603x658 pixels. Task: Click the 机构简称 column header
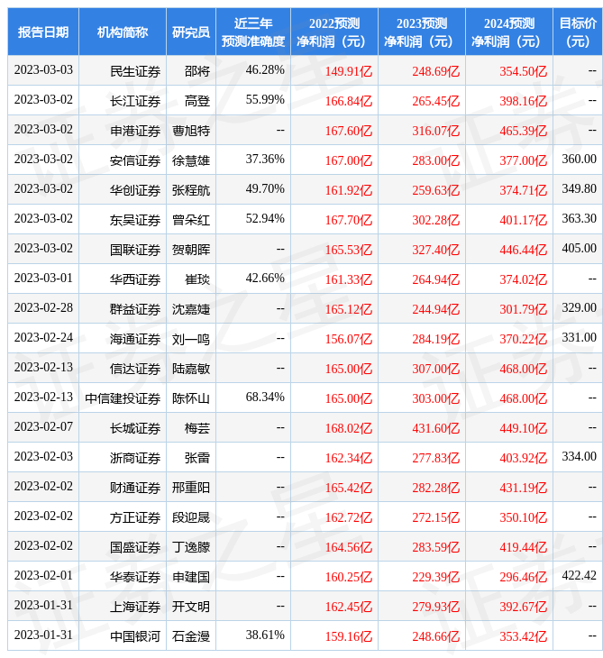pos(123,32)
